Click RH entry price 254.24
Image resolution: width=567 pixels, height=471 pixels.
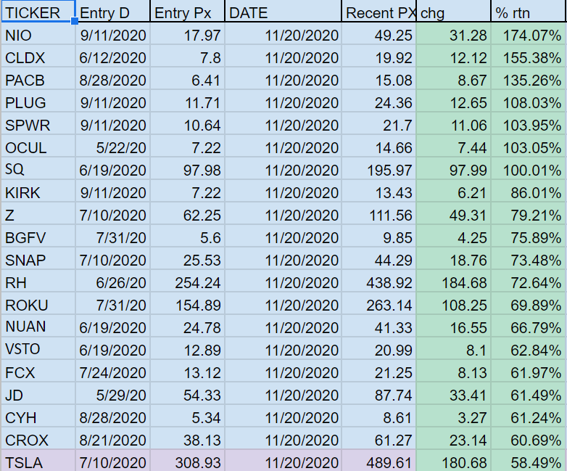coord(187,281)
